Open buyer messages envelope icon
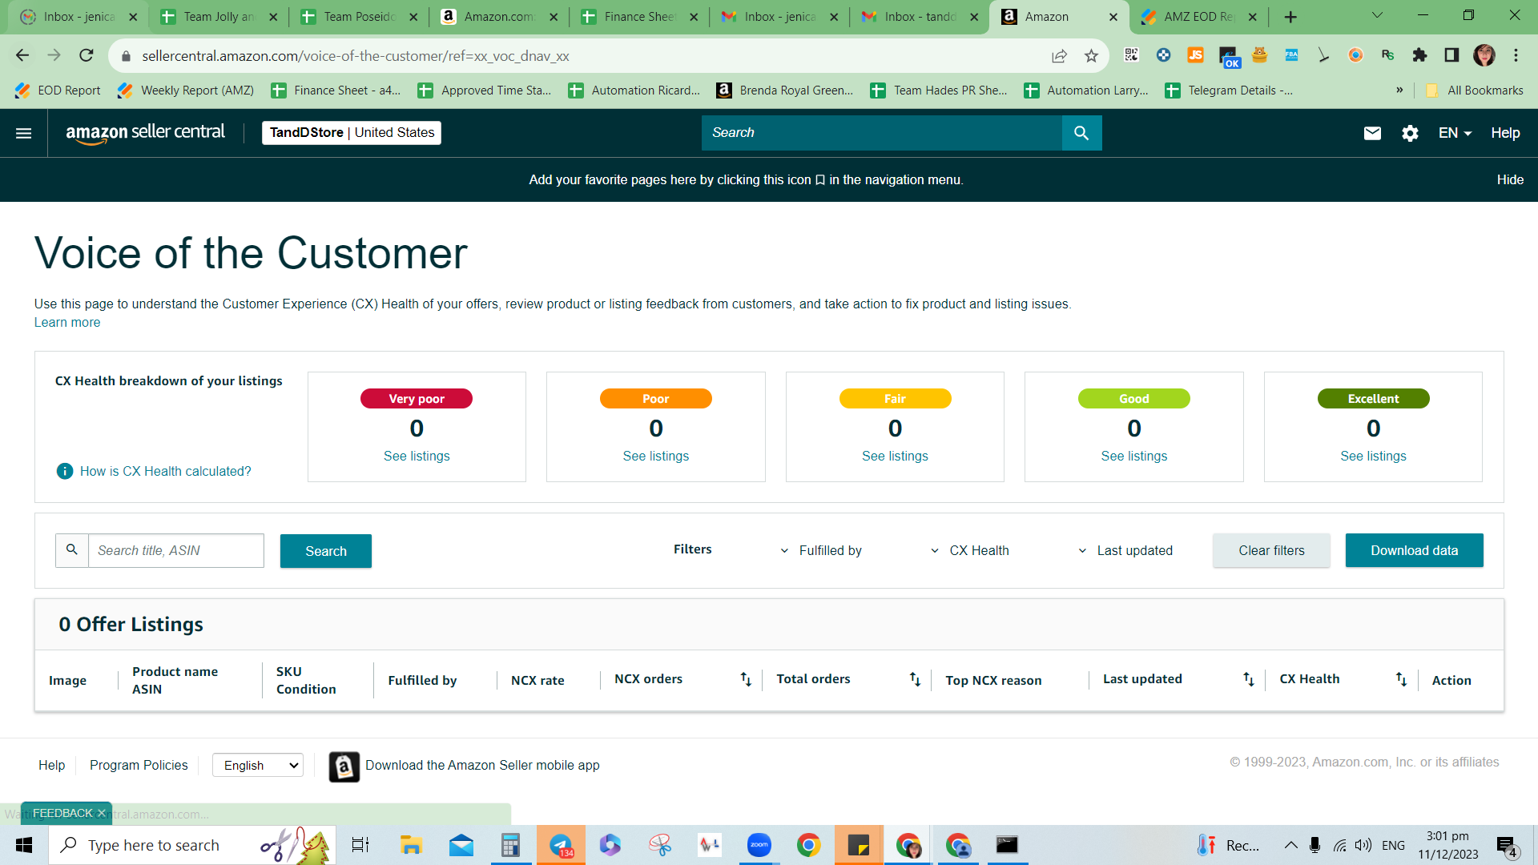 tap(1372, 133)
